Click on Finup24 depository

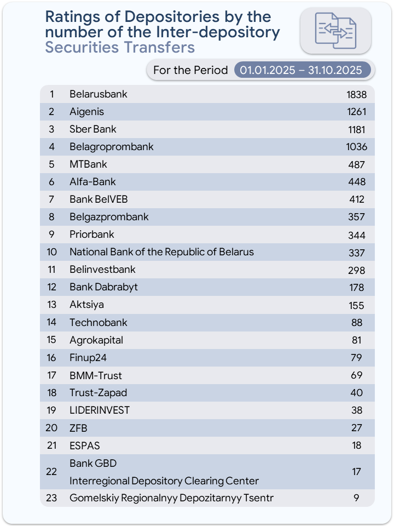pos(88,358)
